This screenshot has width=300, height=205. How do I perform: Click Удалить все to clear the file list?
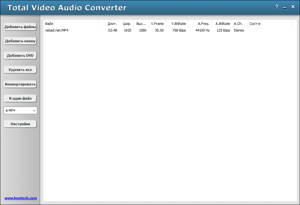20,70
